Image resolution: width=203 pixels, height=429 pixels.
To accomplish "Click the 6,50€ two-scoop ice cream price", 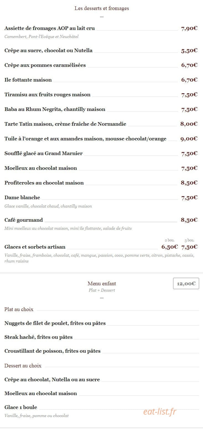I will point(169,247).
